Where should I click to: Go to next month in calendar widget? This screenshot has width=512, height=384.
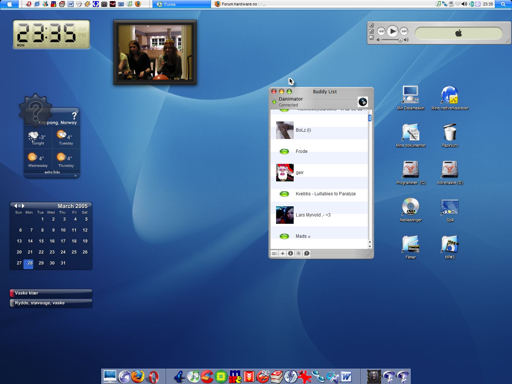23,206
